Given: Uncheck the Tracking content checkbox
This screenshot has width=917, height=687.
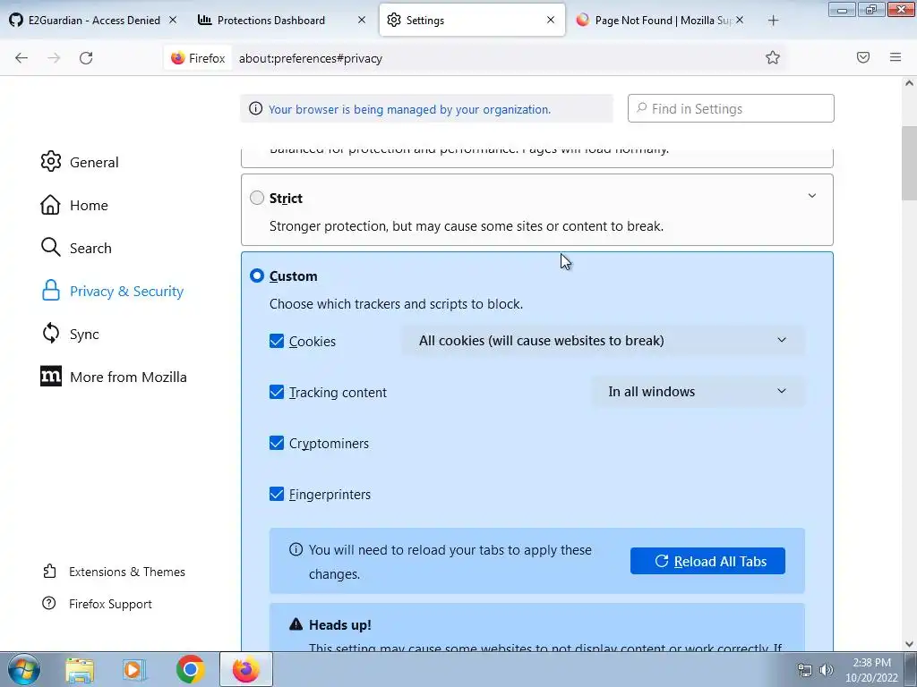Looking at the screenshot, I should 277,392.
